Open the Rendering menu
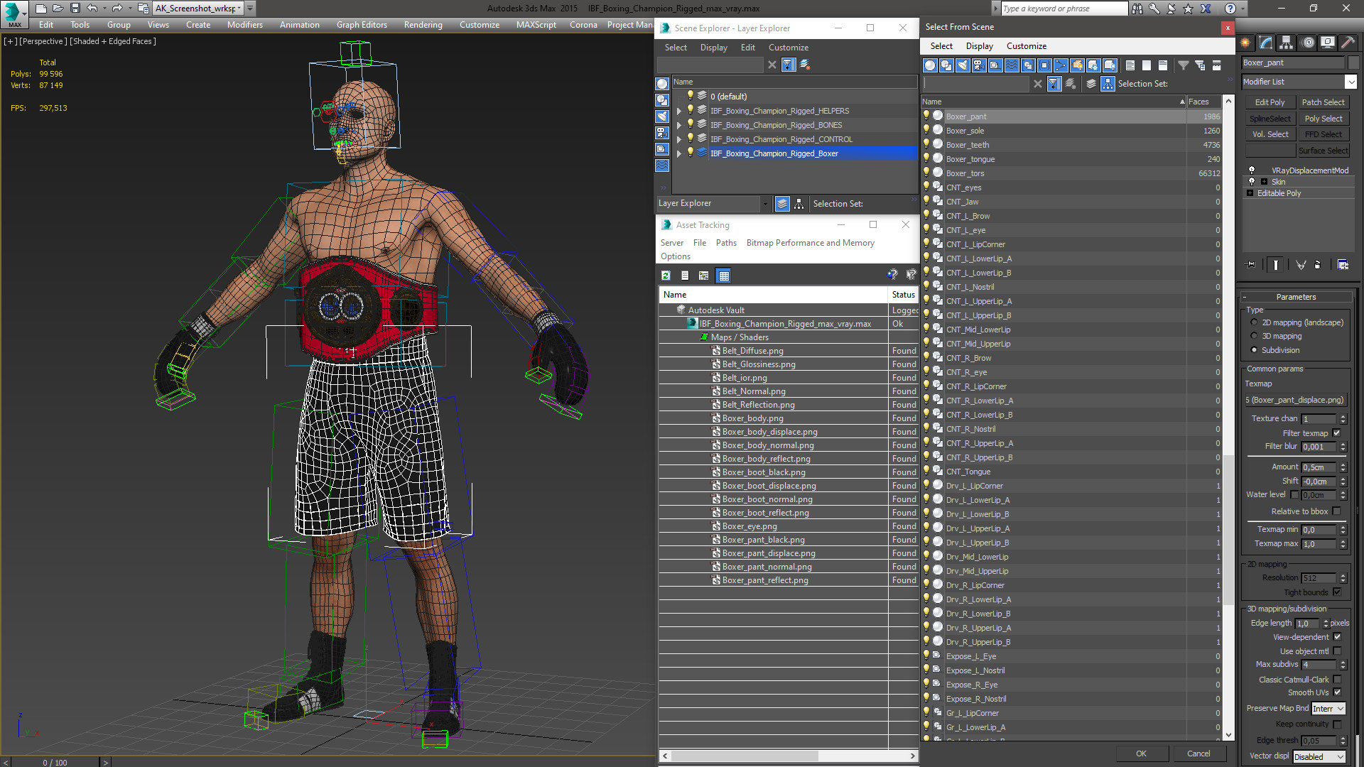 coord(423,25)
